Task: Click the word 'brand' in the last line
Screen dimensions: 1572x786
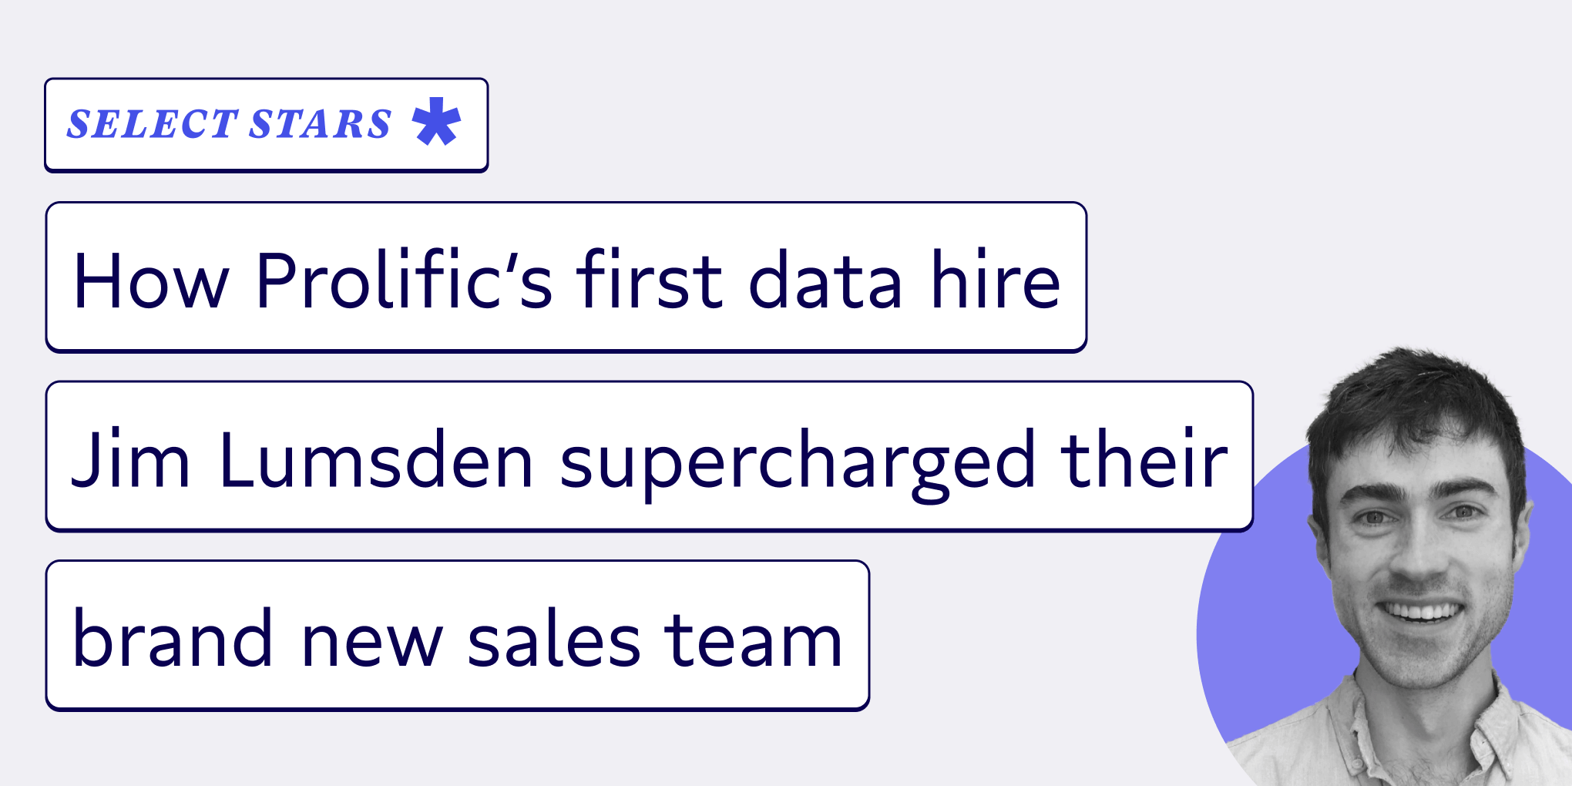Action: pos(173,638)
